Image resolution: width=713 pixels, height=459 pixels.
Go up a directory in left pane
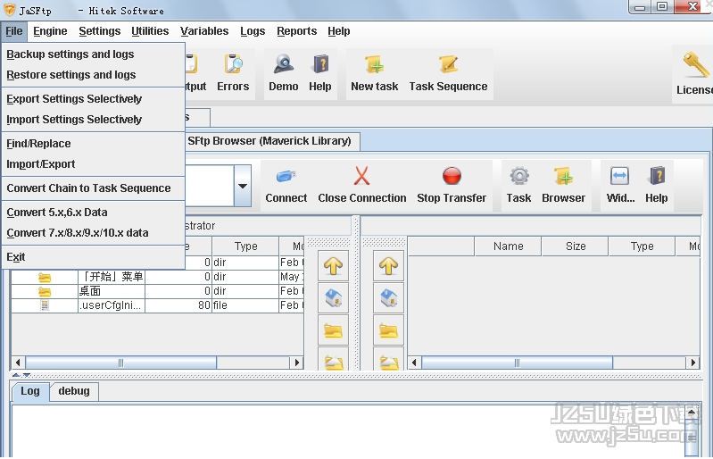(334, 265)
